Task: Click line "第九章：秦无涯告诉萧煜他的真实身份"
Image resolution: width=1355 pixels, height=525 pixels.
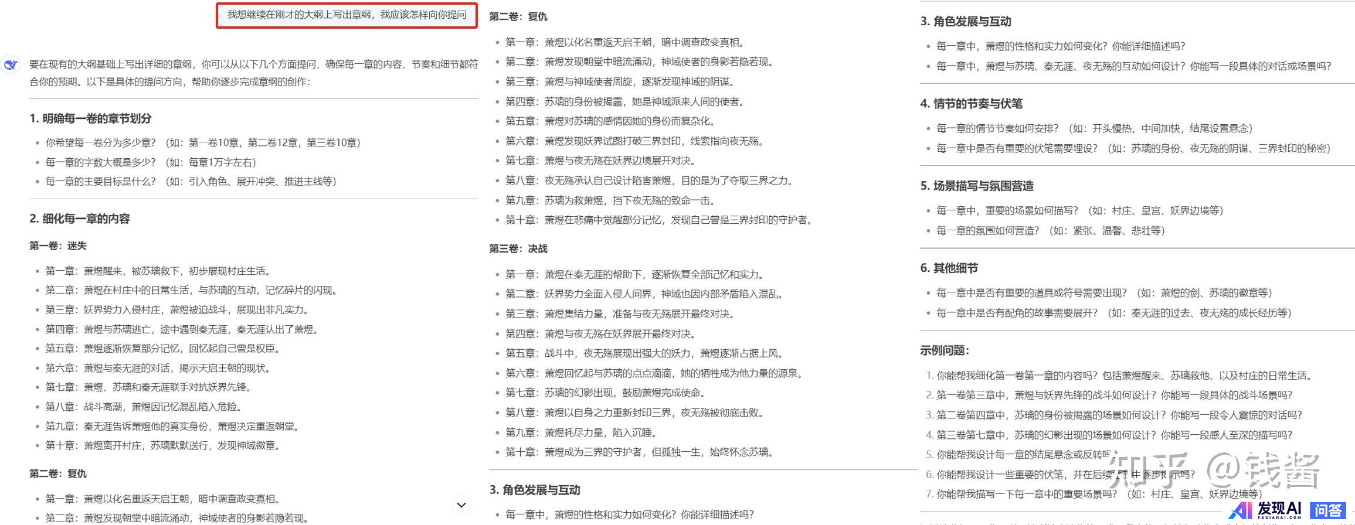Action: pos(172,426)
